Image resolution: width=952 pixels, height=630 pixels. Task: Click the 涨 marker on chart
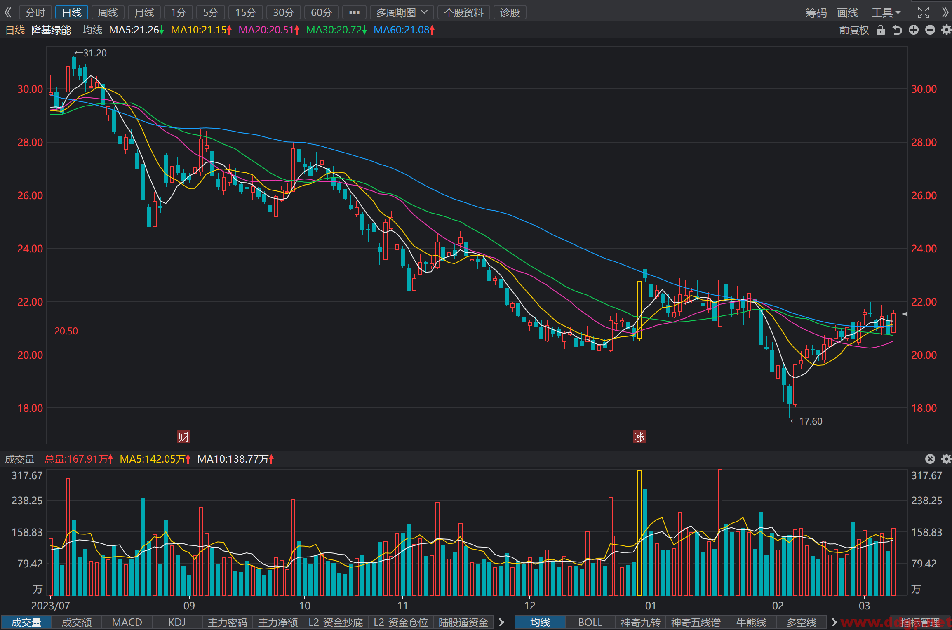[639, 437]
